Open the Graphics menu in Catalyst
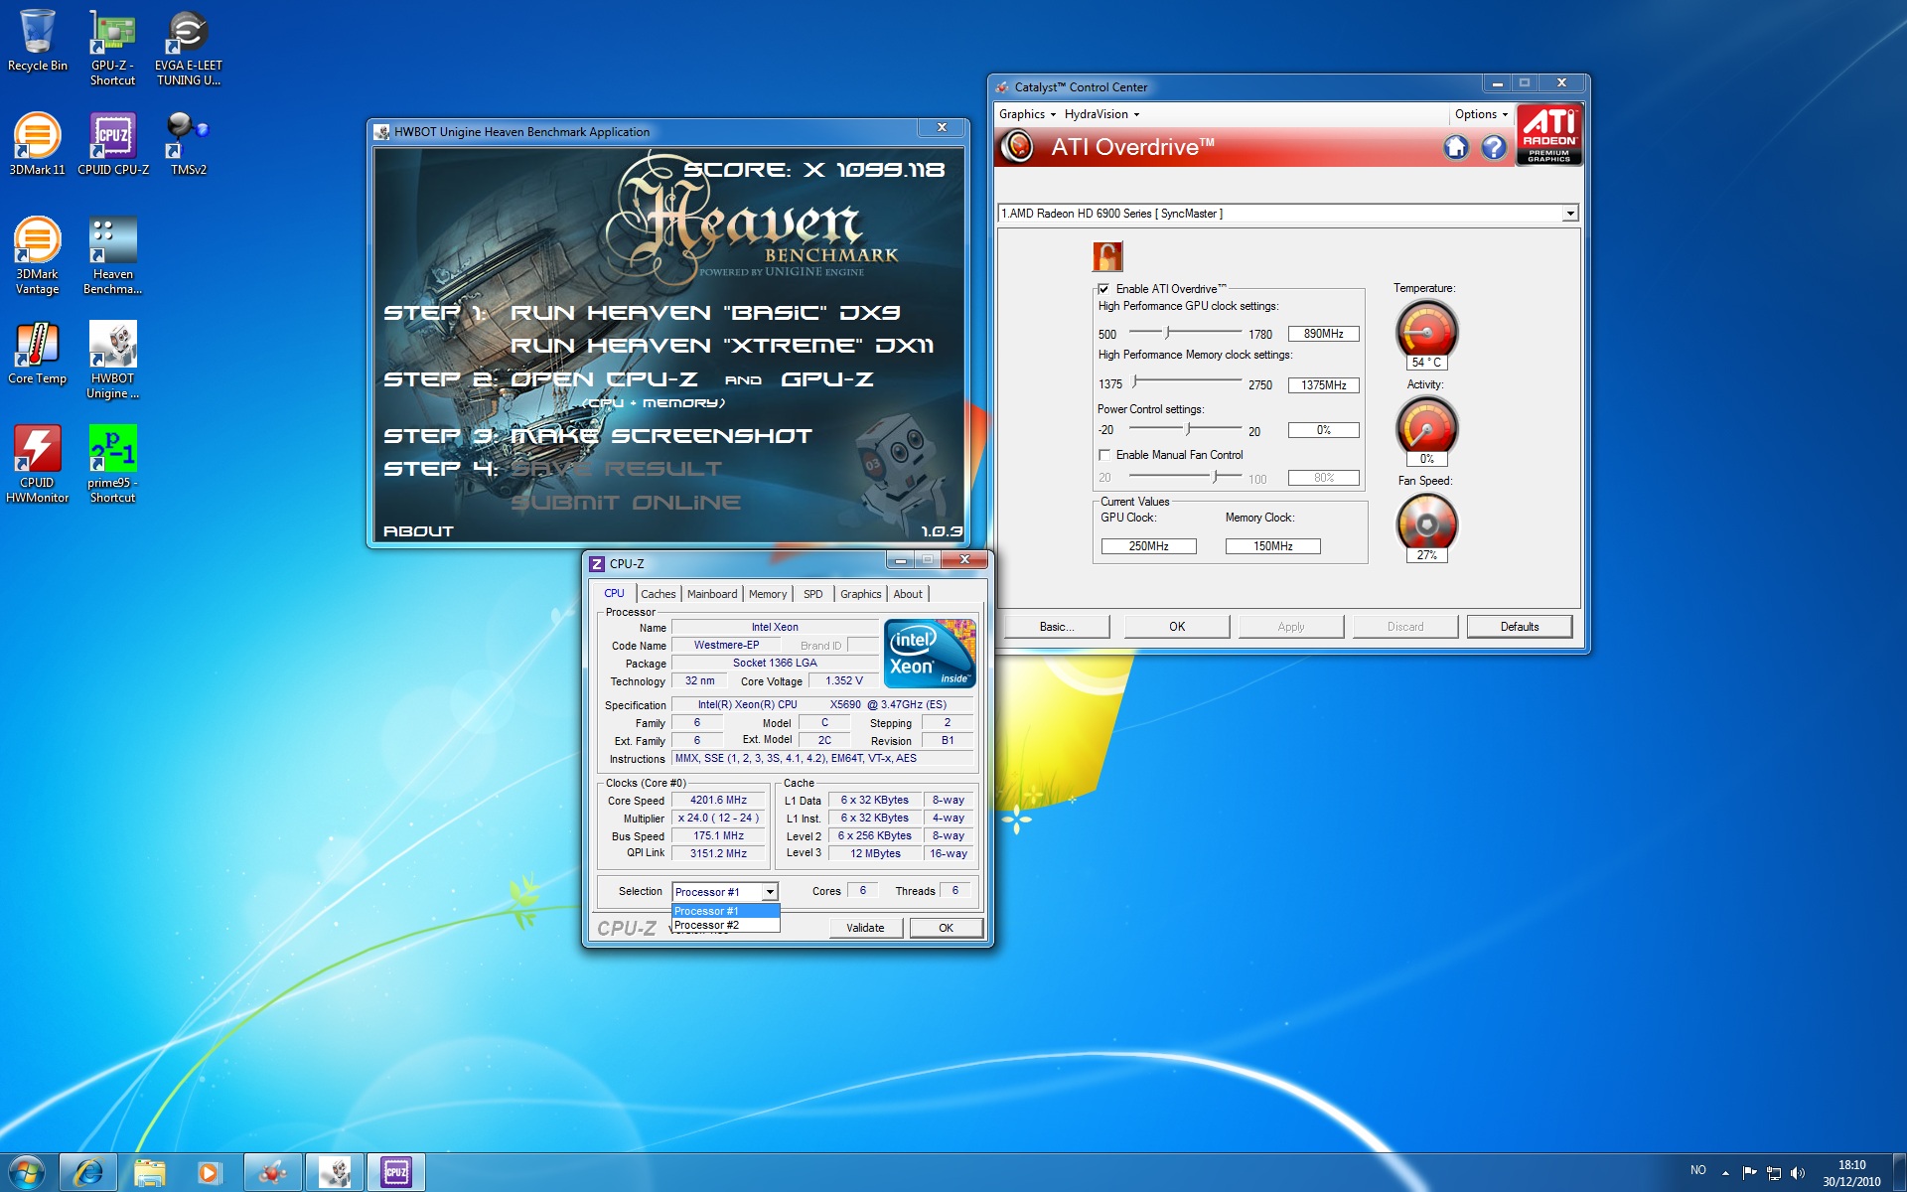 tap(1027, 114)
